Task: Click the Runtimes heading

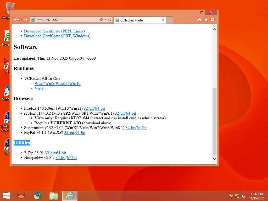Action: [24, 68]
